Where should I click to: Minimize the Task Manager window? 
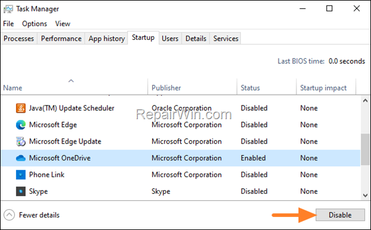point(302,8)
